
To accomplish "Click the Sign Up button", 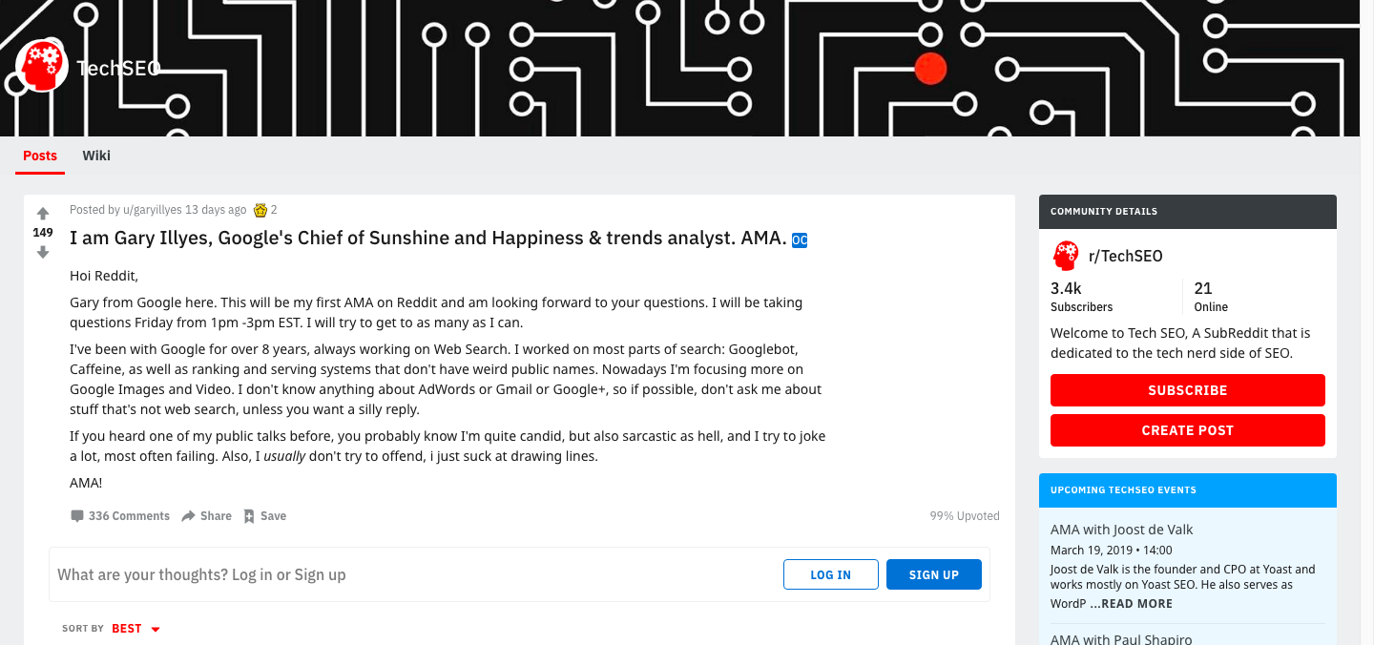I will [933, 574].
